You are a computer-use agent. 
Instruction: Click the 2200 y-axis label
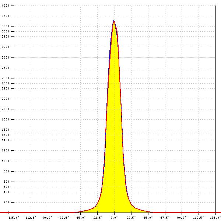(6, 99)
